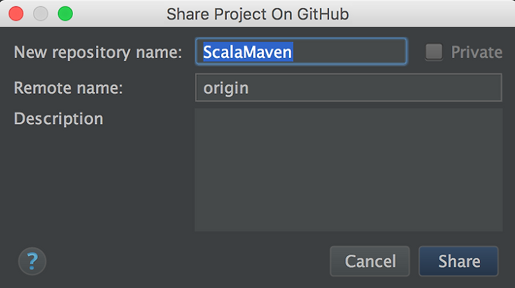Open help via the question mark icon
The height and width of the screenshot is (288, 515).
[x=32, y=261]
